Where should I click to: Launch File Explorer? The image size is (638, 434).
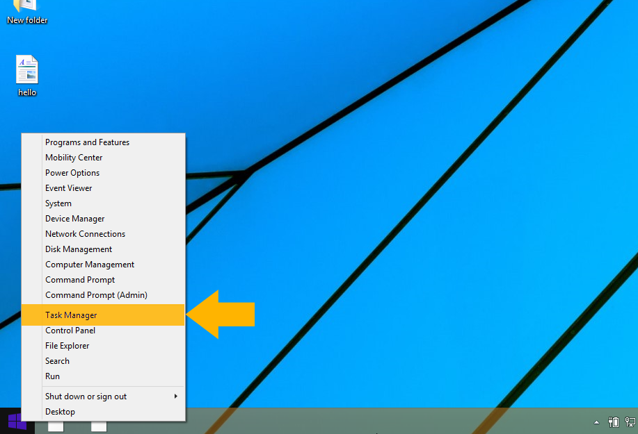[x=104, y=346]
